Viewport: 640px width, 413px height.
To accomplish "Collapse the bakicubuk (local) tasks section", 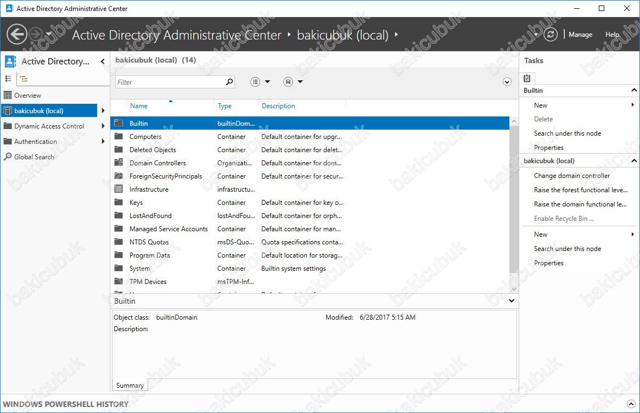I will 634,160.
